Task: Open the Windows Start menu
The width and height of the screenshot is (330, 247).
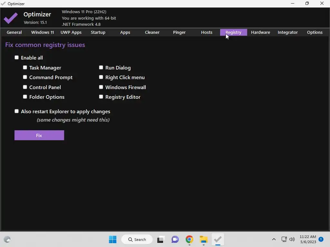Action: 112,239
